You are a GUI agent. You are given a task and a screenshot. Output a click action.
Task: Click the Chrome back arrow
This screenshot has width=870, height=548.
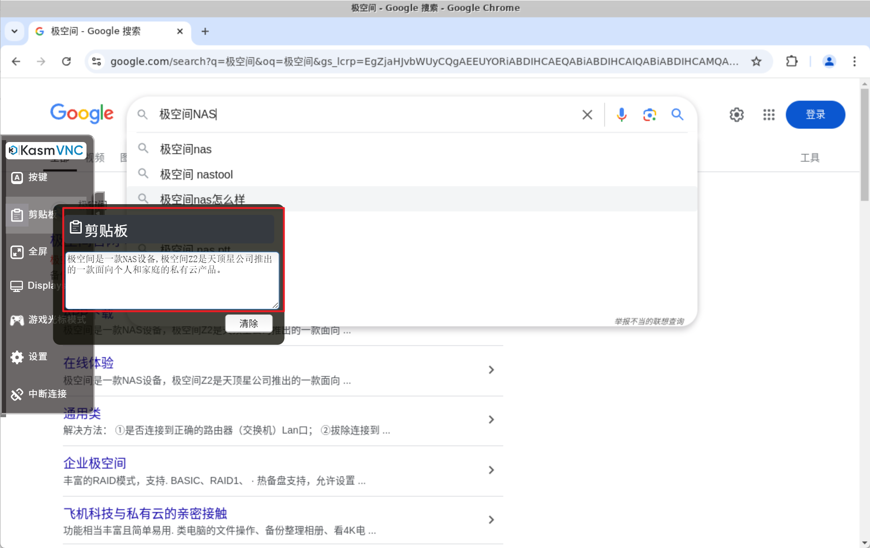(16, 61)
